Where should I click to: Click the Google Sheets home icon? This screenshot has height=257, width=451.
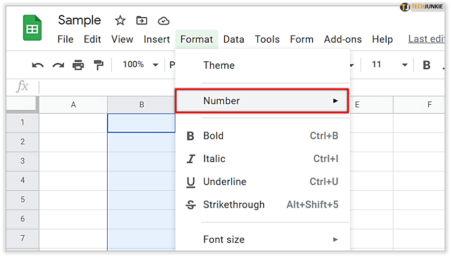pos(32,28)
